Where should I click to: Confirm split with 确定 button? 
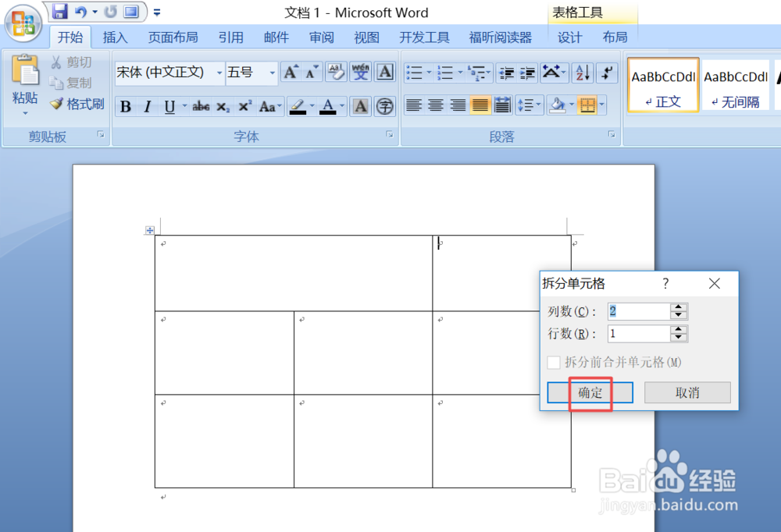pos(590,392)
